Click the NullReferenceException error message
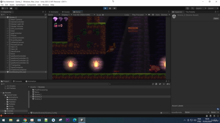This screenshot has width=220, height=123. pos(34,116)
